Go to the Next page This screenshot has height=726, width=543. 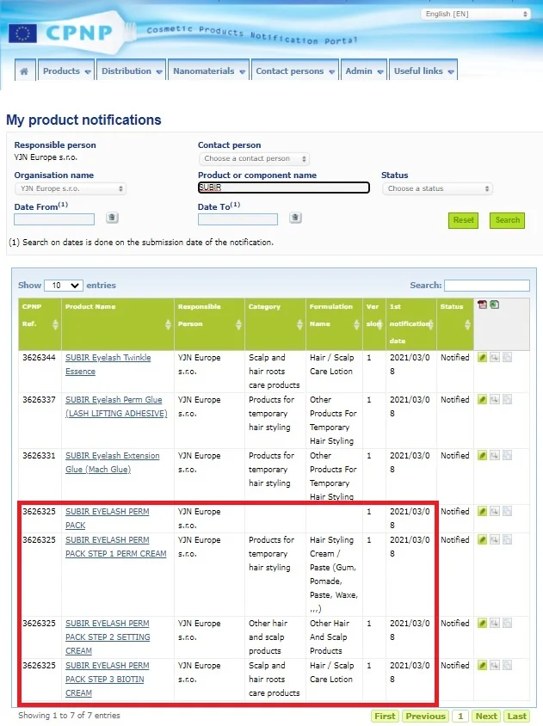point(486,716)
